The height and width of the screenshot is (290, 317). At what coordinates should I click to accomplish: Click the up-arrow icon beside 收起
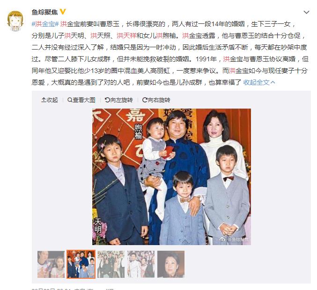(x=44, y=100)
